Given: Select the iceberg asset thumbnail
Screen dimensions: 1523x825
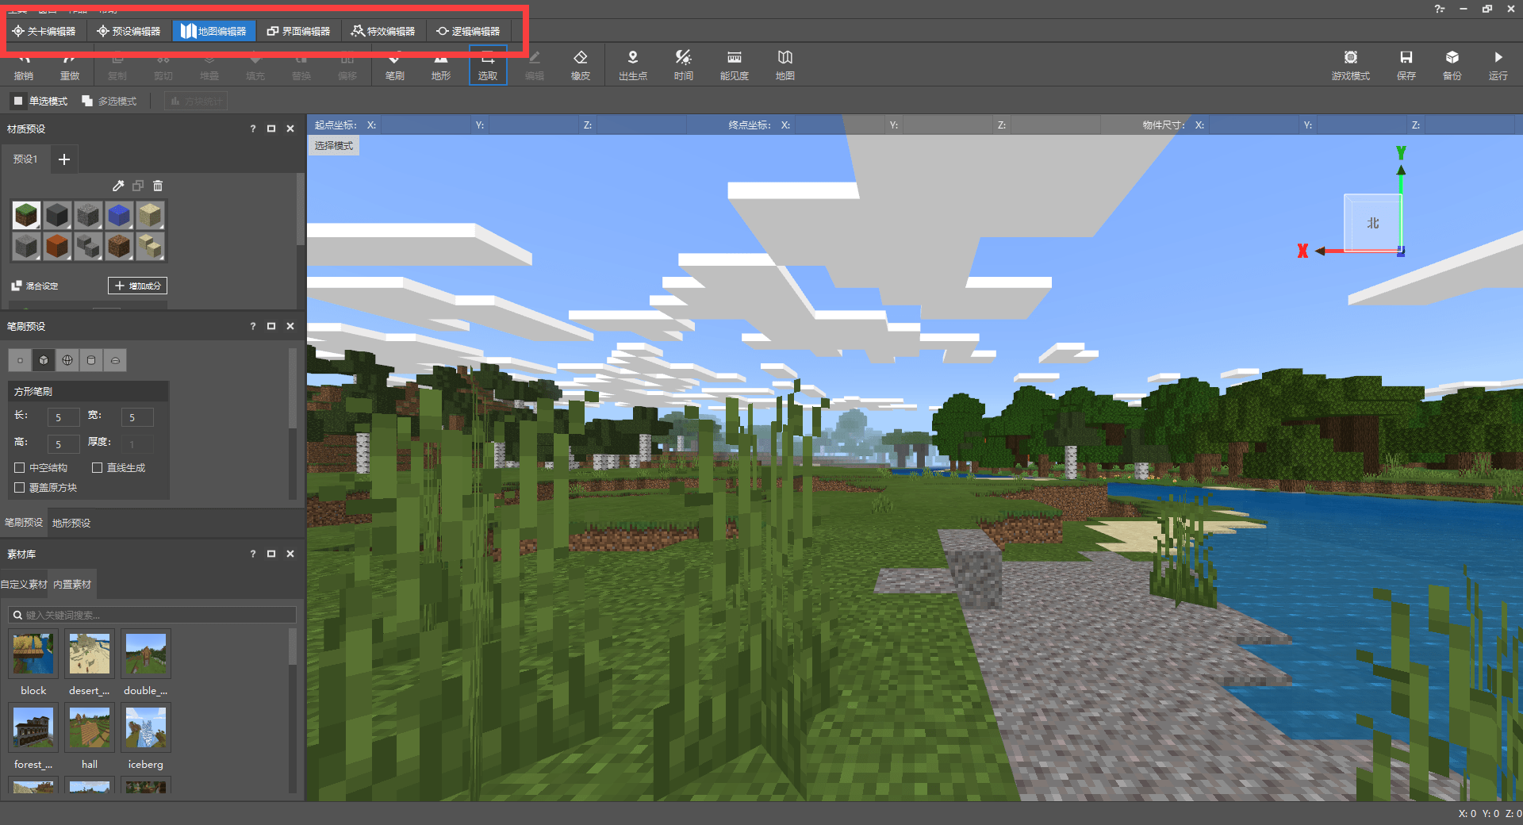Looking at the screenshot, I should pos(146,727).
